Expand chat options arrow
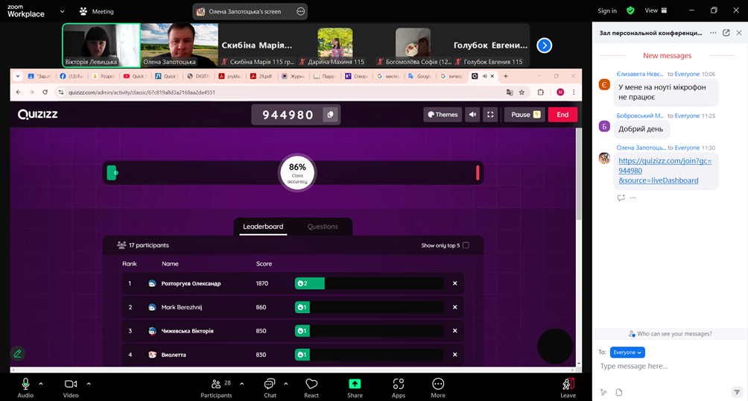 [x=286, y=383]
